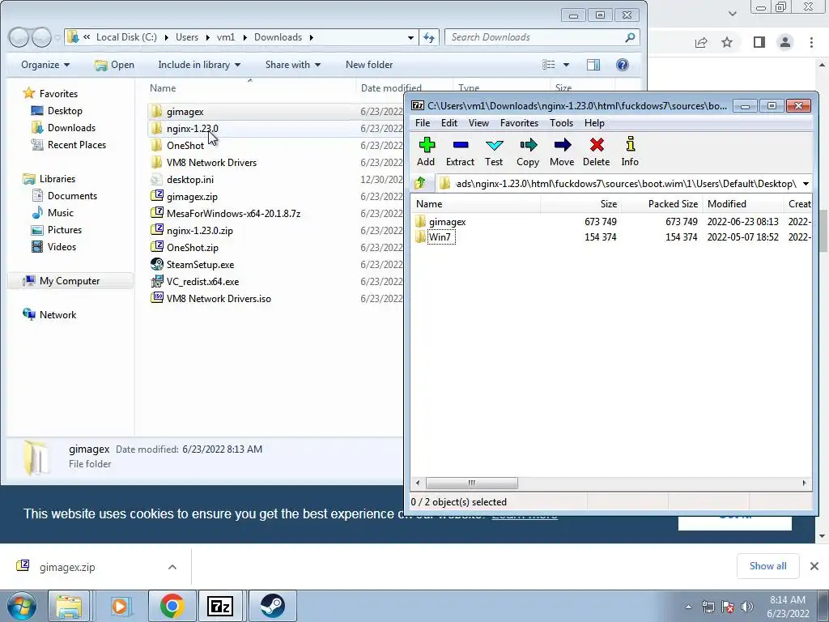Select VM8 Network Drivers.iso file
This screenshot has width=829, height=622.
tap(219, 298)
